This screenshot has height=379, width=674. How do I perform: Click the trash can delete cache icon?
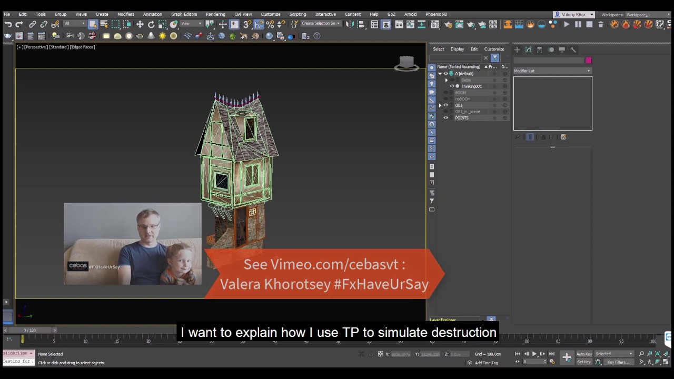click(x=601, y=24)
